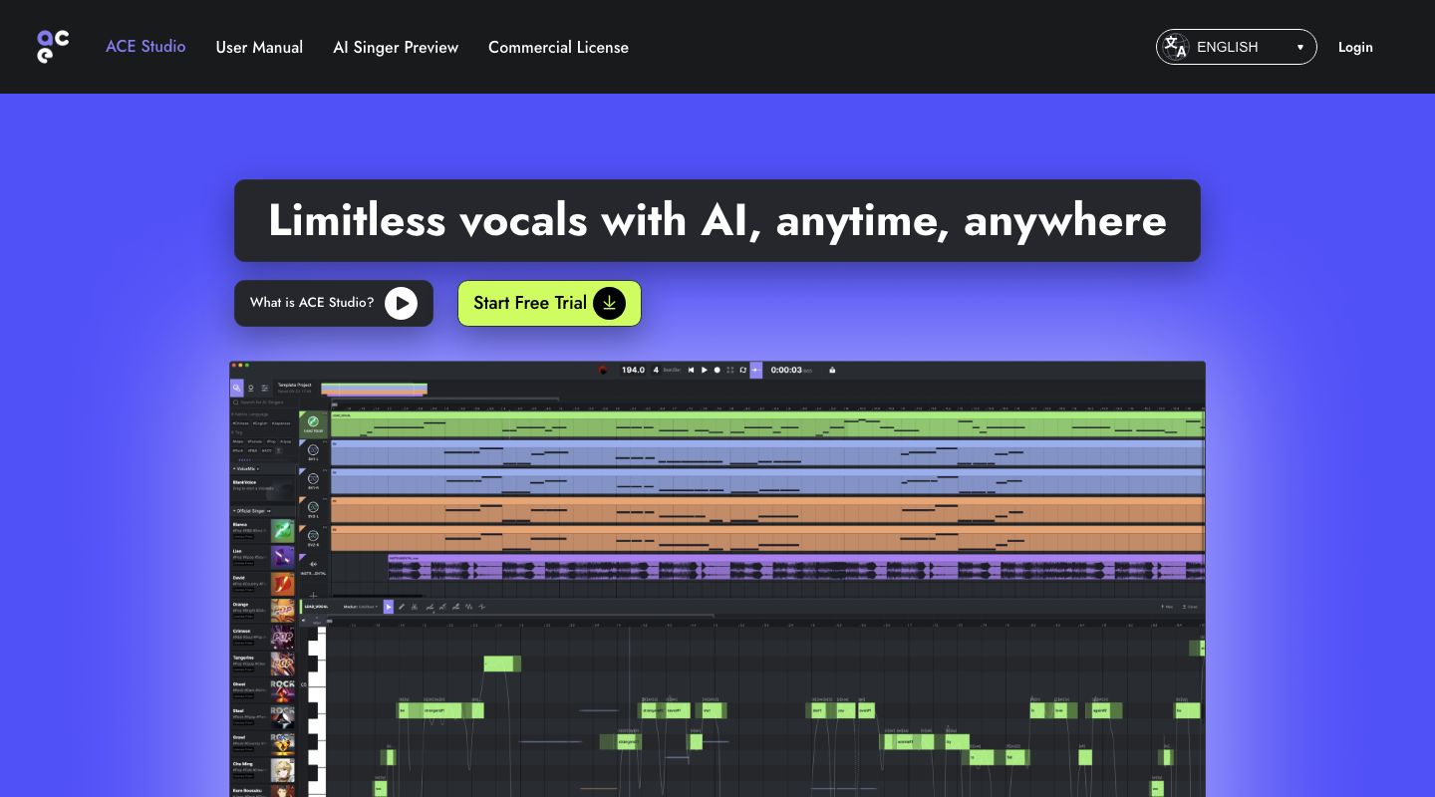Collapse the Official Singer section
This screenshot has height=797, width=1435.
pyautogui.click(x=234, y=511)
